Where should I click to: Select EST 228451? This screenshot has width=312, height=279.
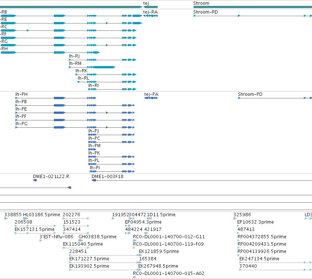click(x=78, y=251)
